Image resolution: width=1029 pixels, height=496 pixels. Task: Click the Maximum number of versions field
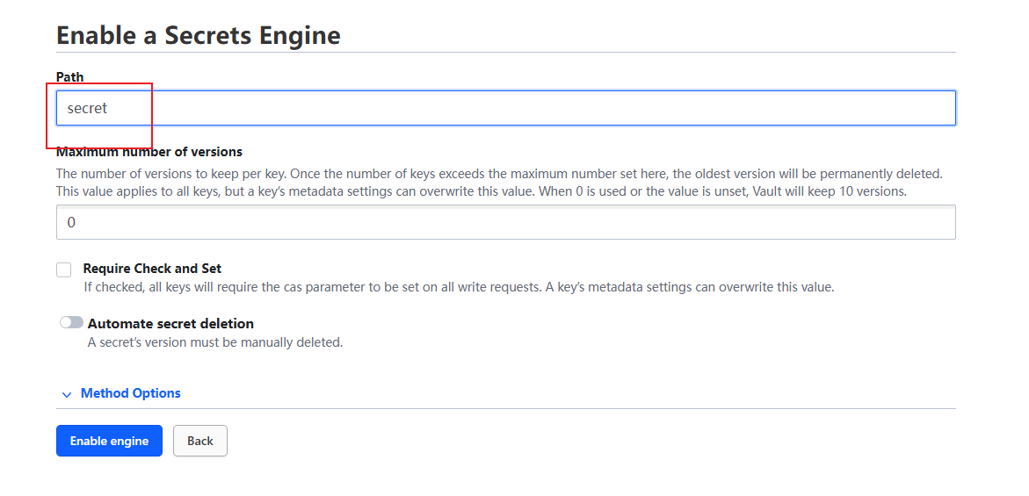point(505,222)
